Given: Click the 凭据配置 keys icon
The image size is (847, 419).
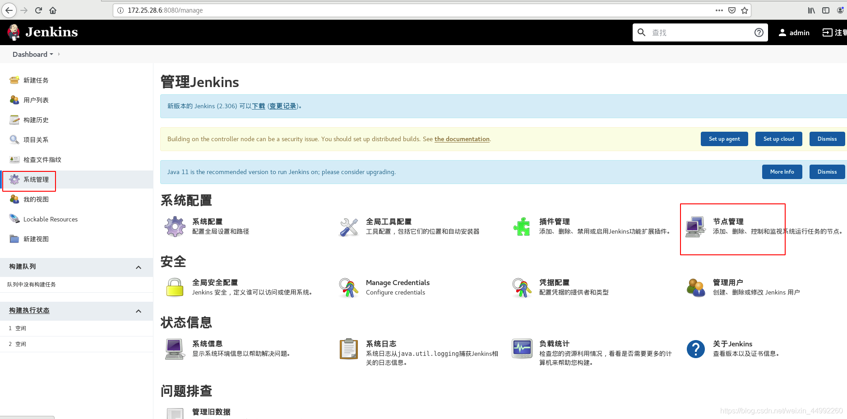Looking at the screenshot, I should click(522, 288).
